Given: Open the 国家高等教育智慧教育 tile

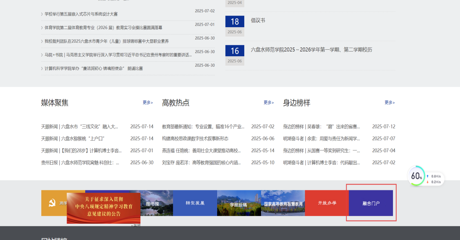Looking at the screenshot, I should point(283,203).
